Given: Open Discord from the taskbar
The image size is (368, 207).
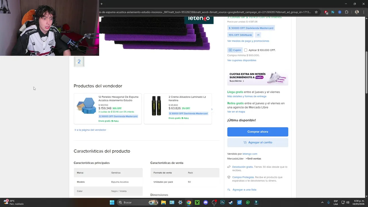Looking at the screenshot, I should coord(206,202).
